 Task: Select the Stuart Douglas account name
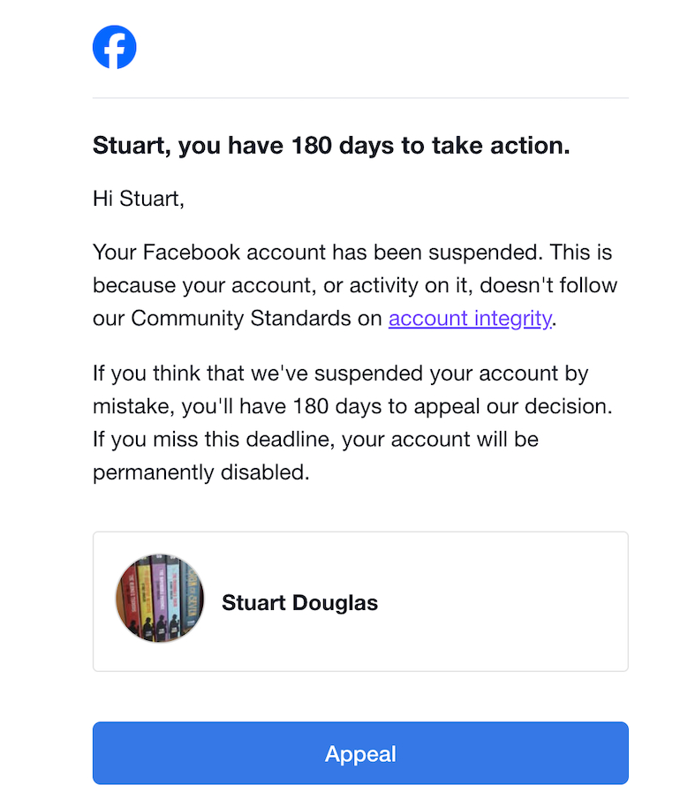click(299, 603)
